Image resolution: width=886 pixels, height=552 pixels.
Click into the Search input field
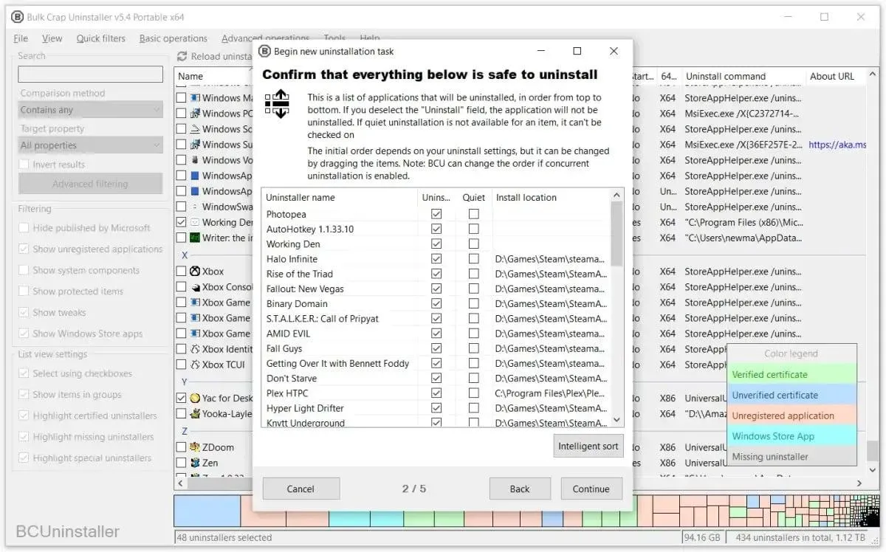pyautogui.click(x=90, y=75)
